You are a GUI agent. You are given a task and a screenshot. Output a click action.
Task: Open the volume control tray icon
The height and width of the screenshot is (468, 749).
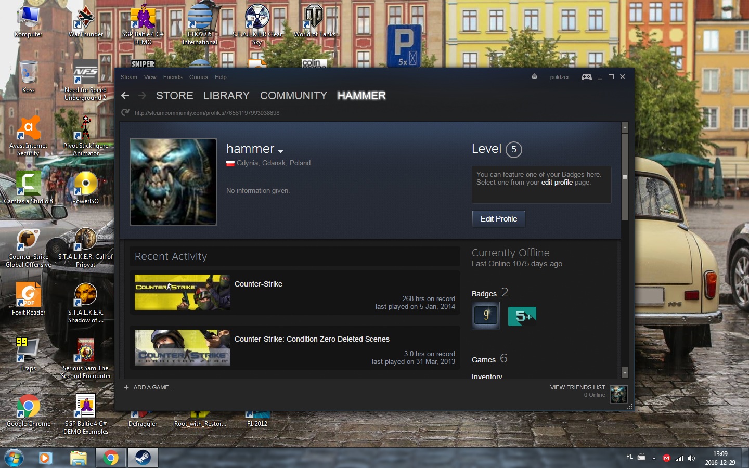691,458
